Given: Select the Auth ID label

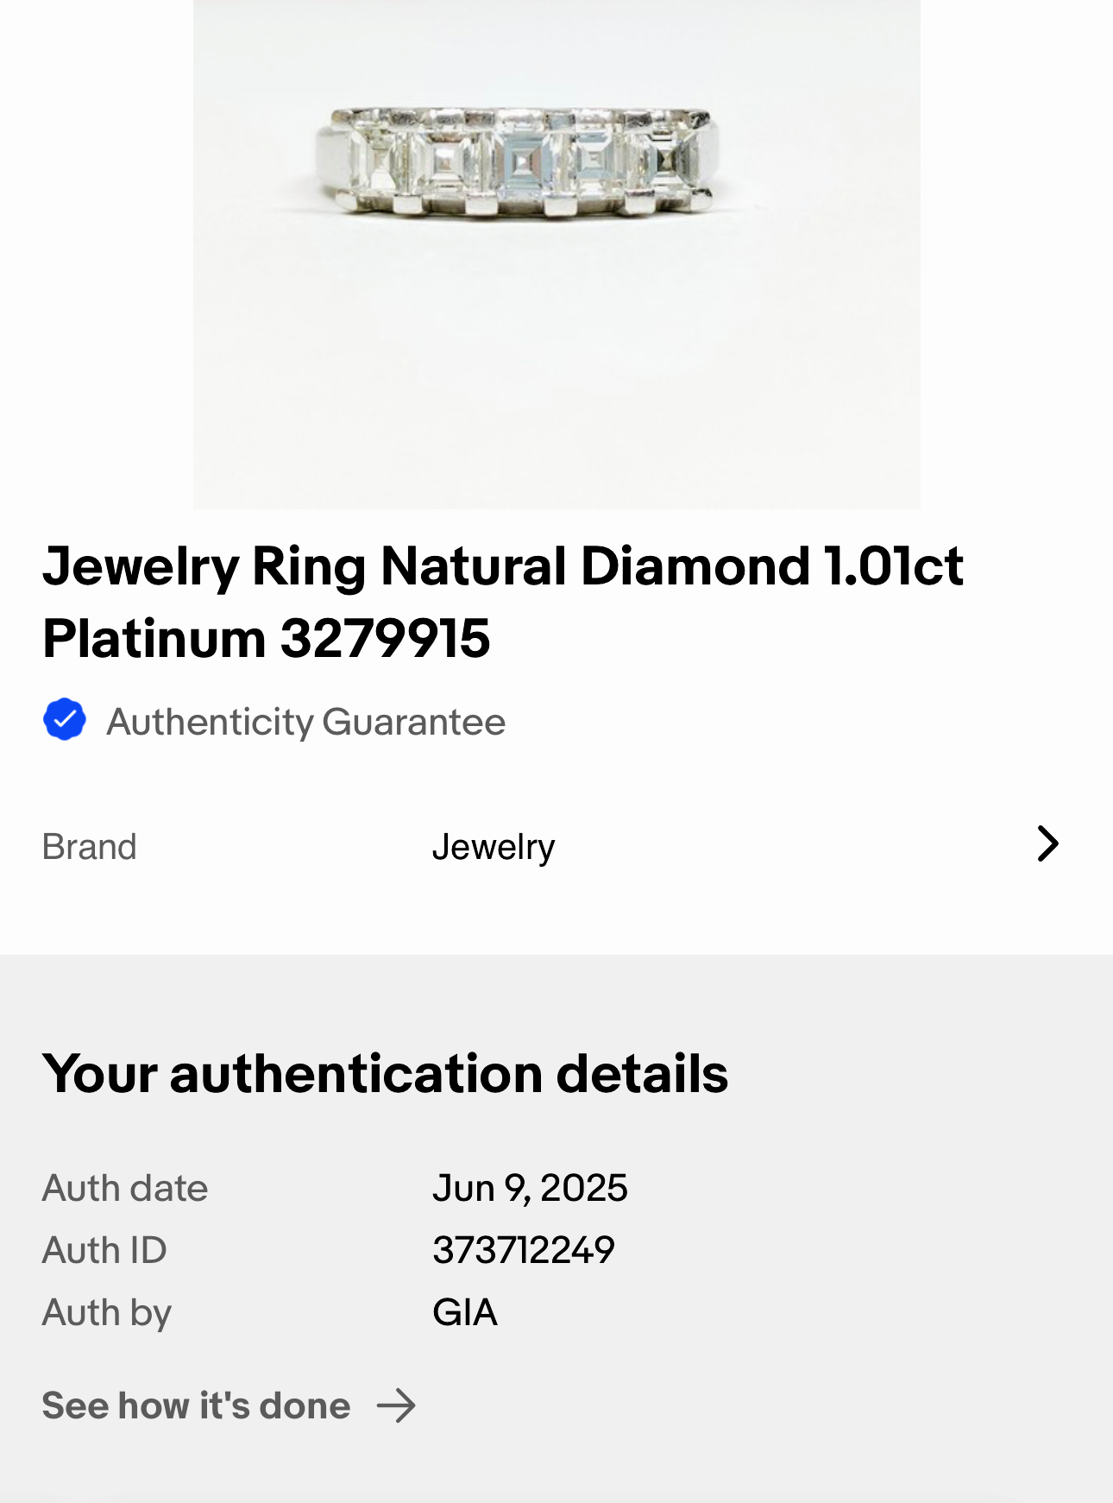Looking at the screenshot, I should [x=104, y=1251].
